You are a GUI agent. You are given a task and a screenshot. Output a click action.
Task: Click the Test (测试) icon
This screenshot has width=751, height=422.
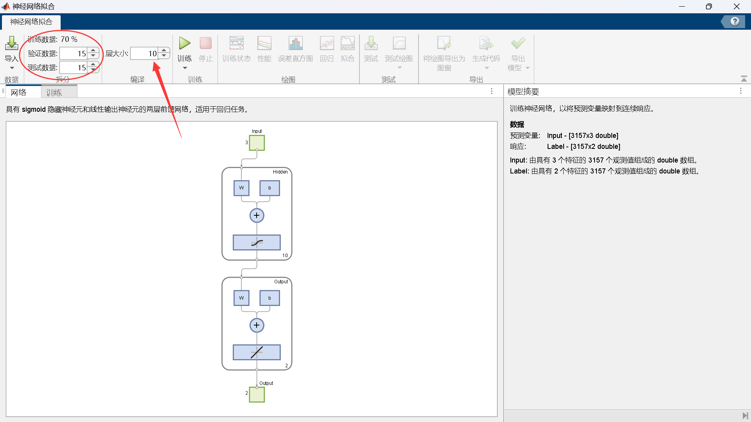pos(371,43)
